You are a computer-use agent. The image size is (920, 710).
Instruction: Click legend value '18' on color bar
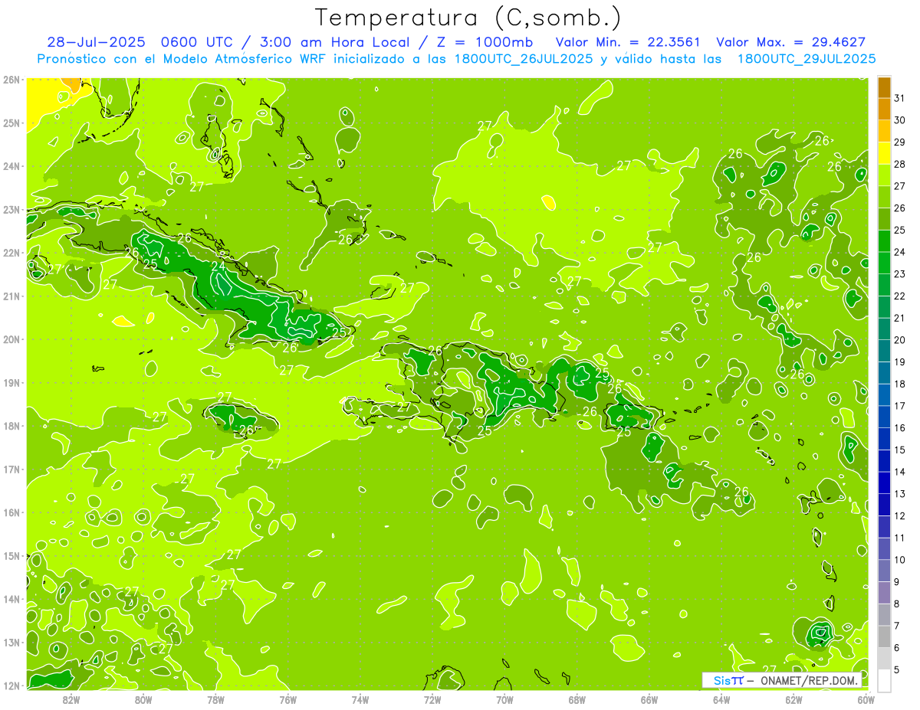pyautogui.click(x=900, y=384)
